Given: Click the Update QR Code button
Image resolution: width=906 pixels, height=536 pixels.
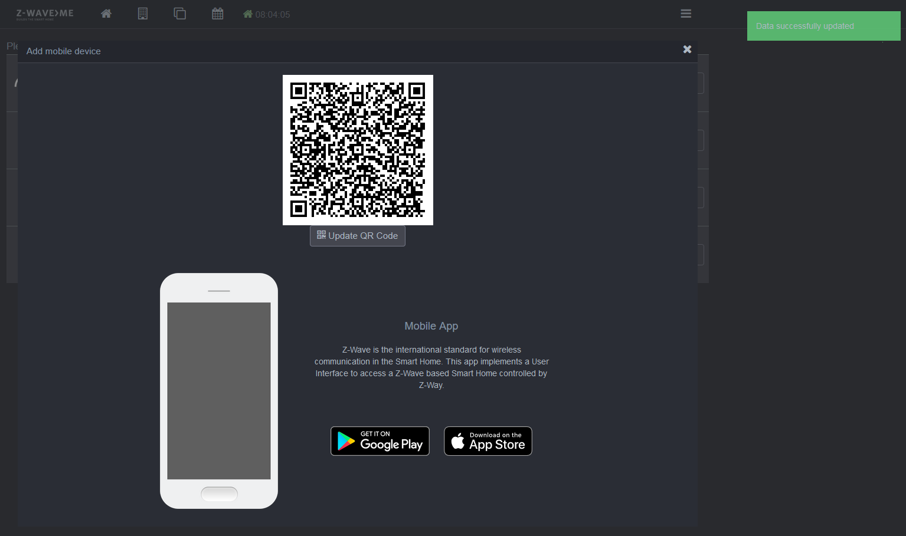Looking at the screenshot, I should (x=358, y=236).
